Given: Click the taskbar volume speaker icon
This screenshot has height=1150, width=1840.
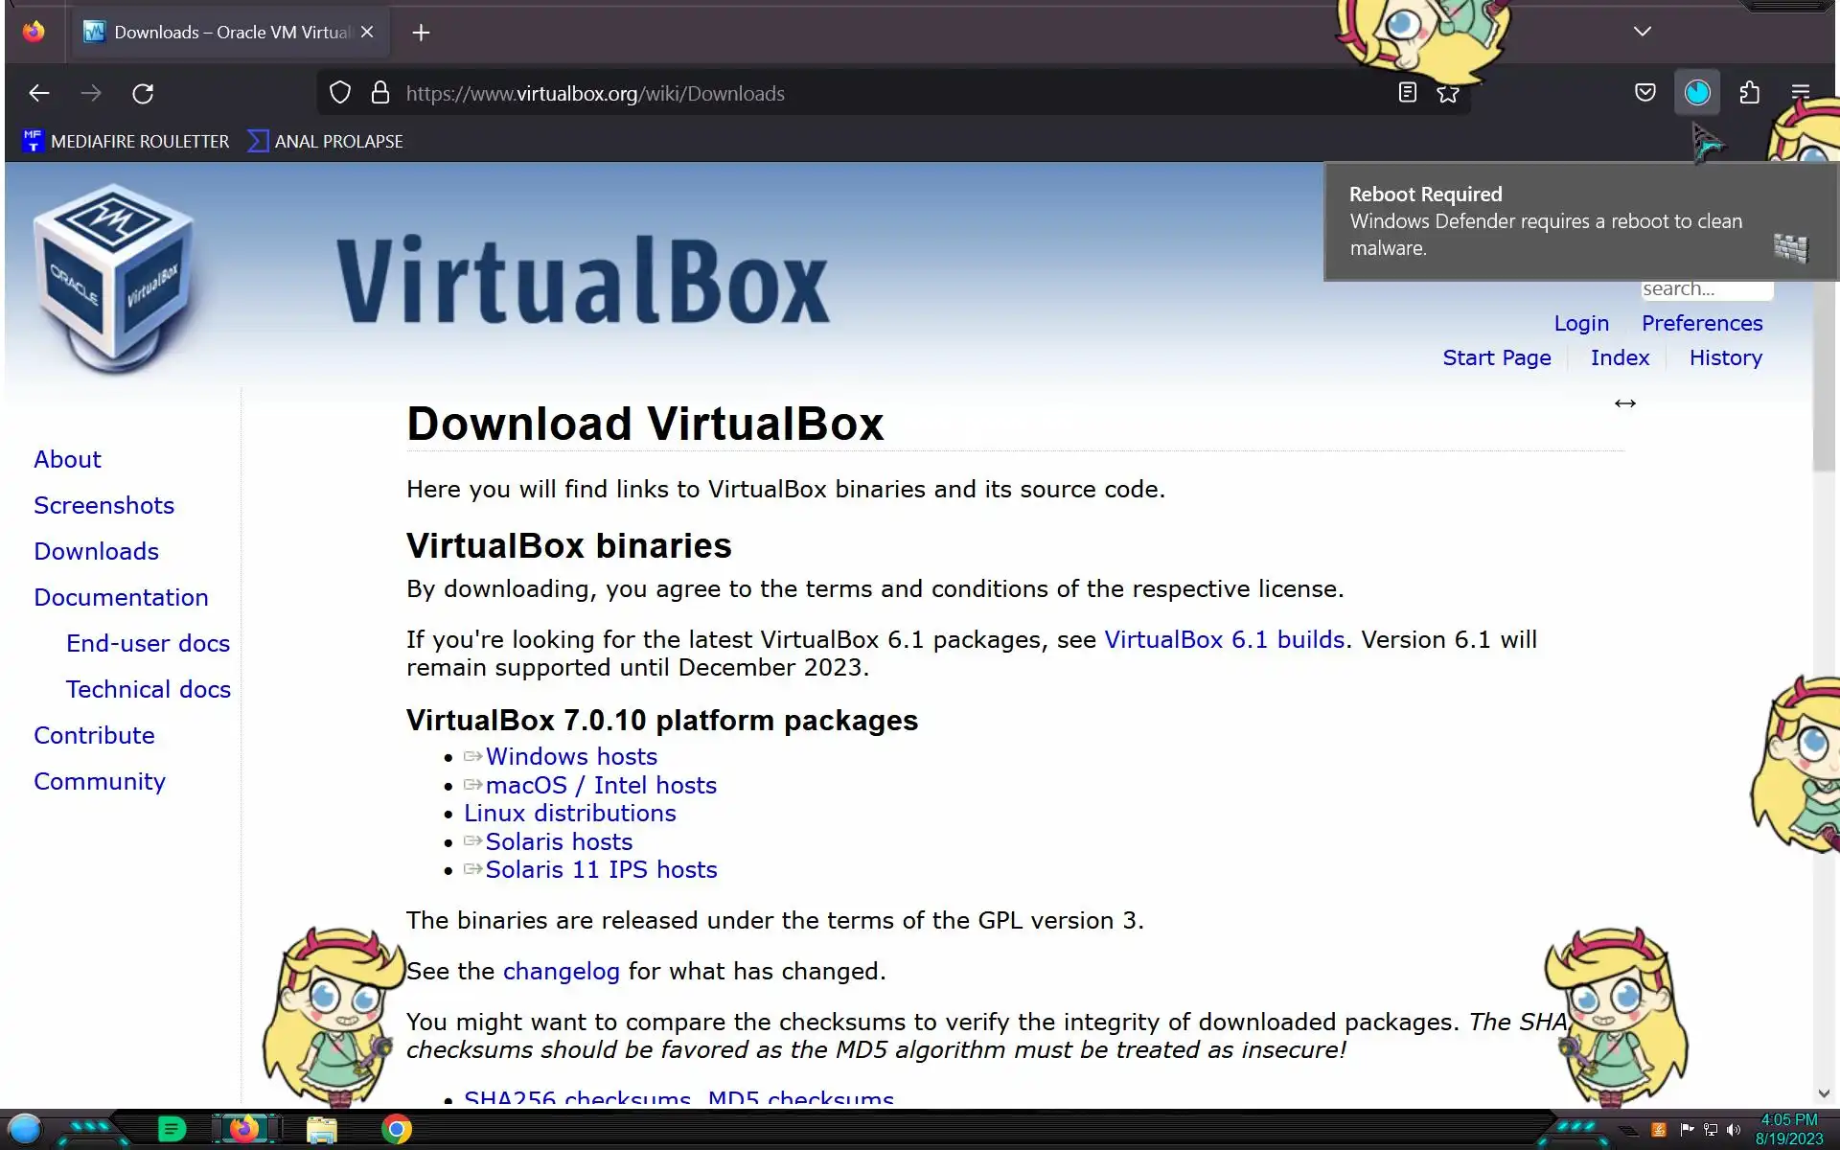Looking at the screenshot, I should click(x=1733, y=1130).
